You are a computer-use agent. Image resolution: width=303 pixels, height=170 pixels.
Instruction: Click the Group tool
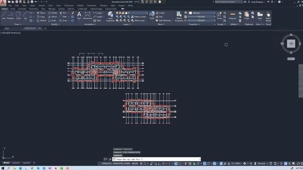[x=220, y=16]
